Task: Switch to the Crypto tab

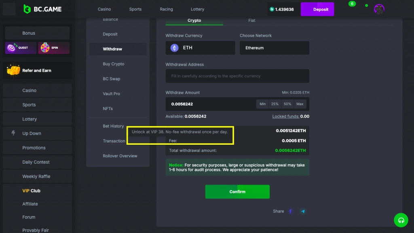Action: 194,20
